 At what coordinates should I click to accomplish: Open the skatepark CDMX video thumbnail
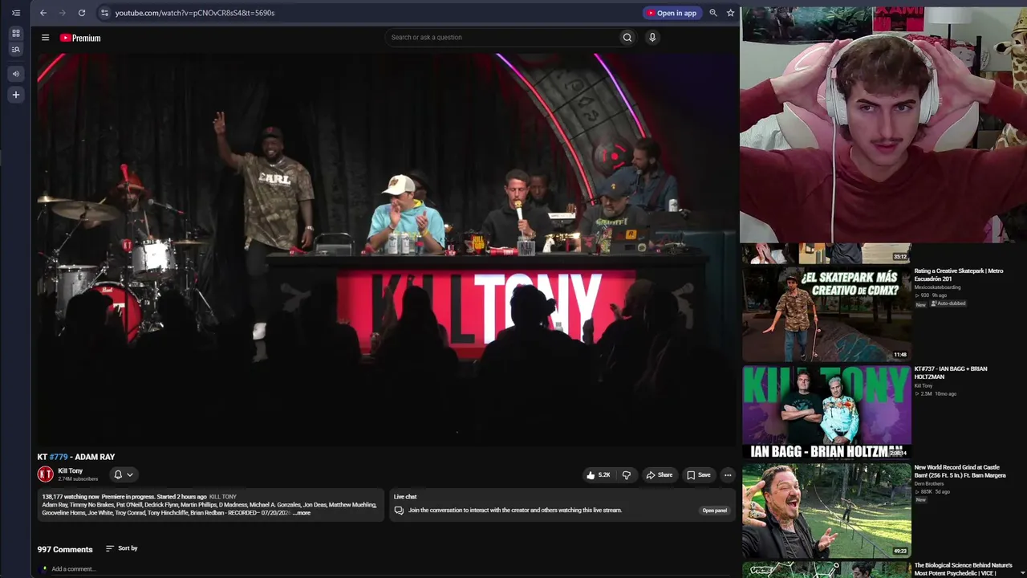[x=826, y=314]
